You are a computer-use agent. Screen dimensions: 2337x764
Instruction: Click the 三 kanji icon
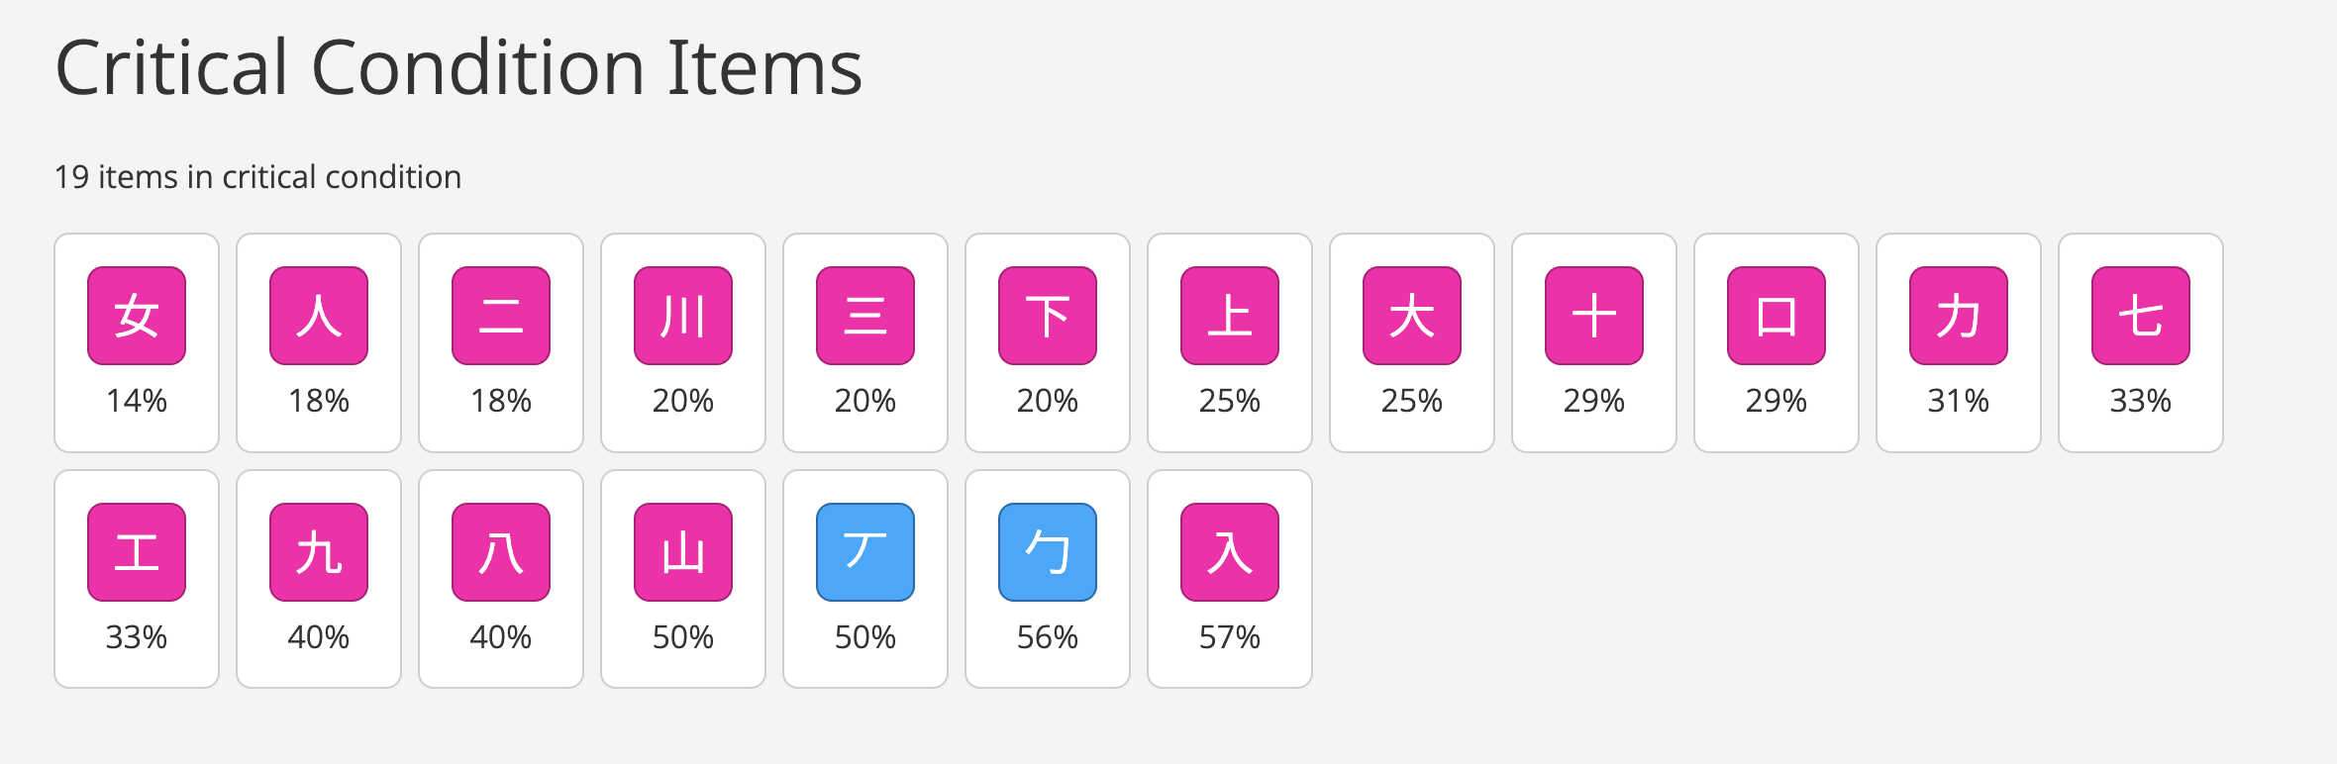pyautogui.click(x=865, y=316)
